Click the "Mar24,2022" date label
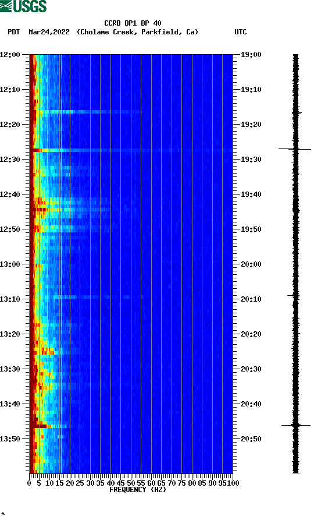 click(x=49, y=32)
